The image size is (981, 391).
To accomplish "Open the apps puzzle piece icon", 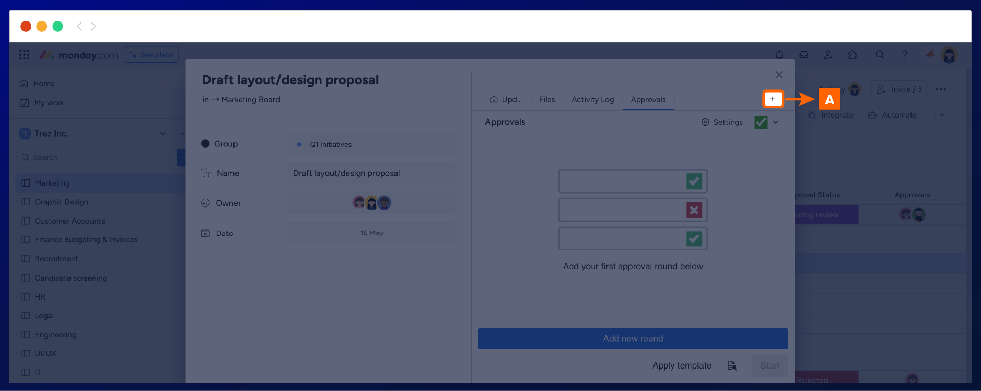I will tap(853, 55).
